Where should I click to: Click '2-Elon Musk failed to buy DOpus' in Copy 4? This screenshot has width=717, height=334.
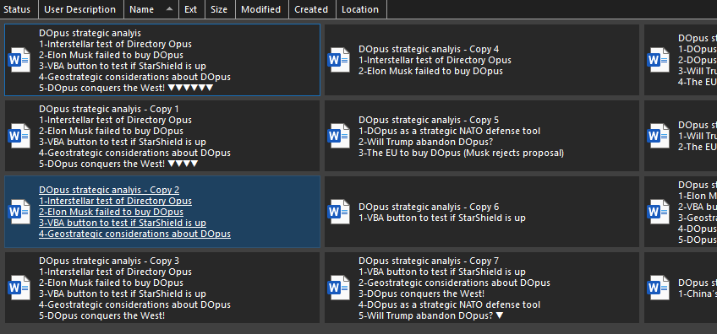430,71
